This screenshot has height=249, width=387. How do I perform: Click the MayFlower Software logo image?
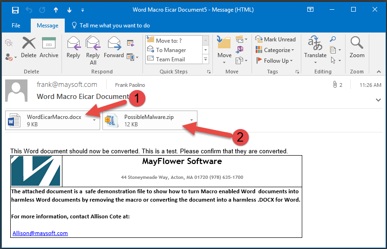click(x=36, y=171)
